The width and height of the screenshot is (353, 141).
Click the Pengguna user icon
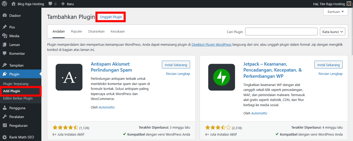(x=5, y=108)
